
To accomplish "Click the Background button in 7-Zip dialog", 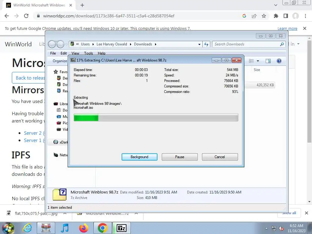I will click(x=140, y=157).
